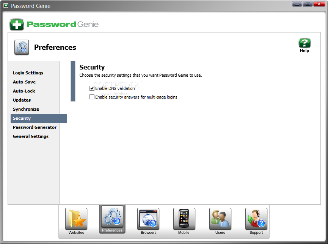Go to Login Settings preferences

[x=28, y=73]
